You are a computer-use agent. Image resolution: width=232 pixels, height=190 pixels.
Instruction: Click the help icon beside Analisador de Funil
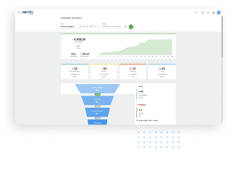click(81, 18)
